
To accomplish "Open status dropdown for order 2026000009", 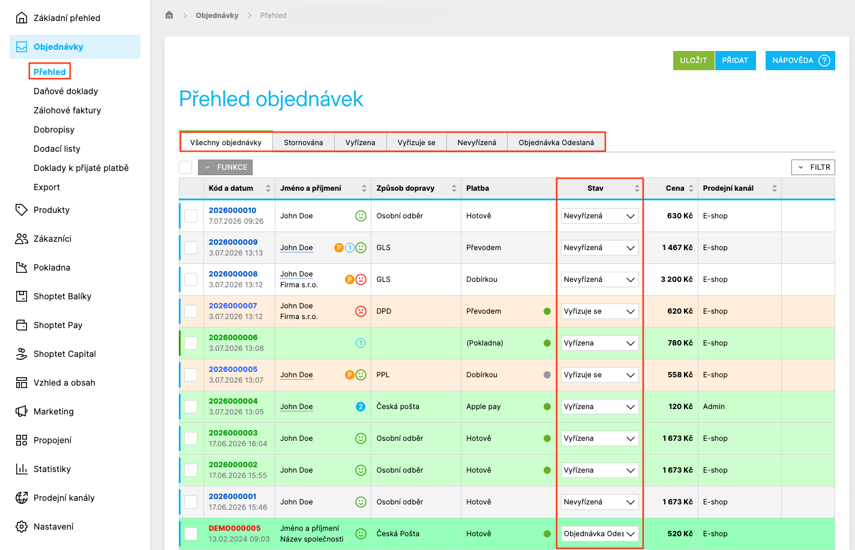I will pos(599,248).
